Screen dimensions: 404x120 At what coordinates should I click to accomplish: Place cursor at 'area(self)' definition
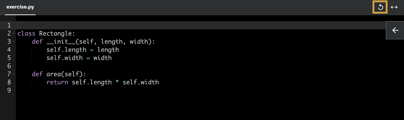66,74
